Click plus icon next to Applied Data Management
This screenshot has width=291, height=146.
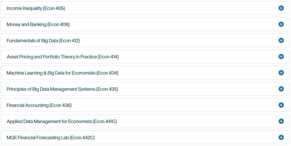[281, 121]
